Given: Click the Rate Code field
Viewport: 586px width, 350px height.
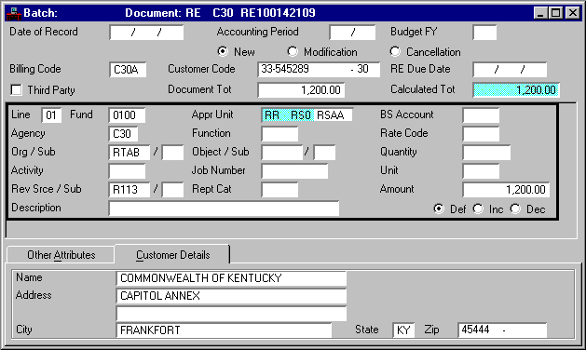Looking at the screenshot, I should tap(481, 134).
